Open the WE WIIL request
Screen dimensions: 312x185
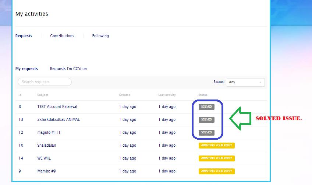point(44,158)
